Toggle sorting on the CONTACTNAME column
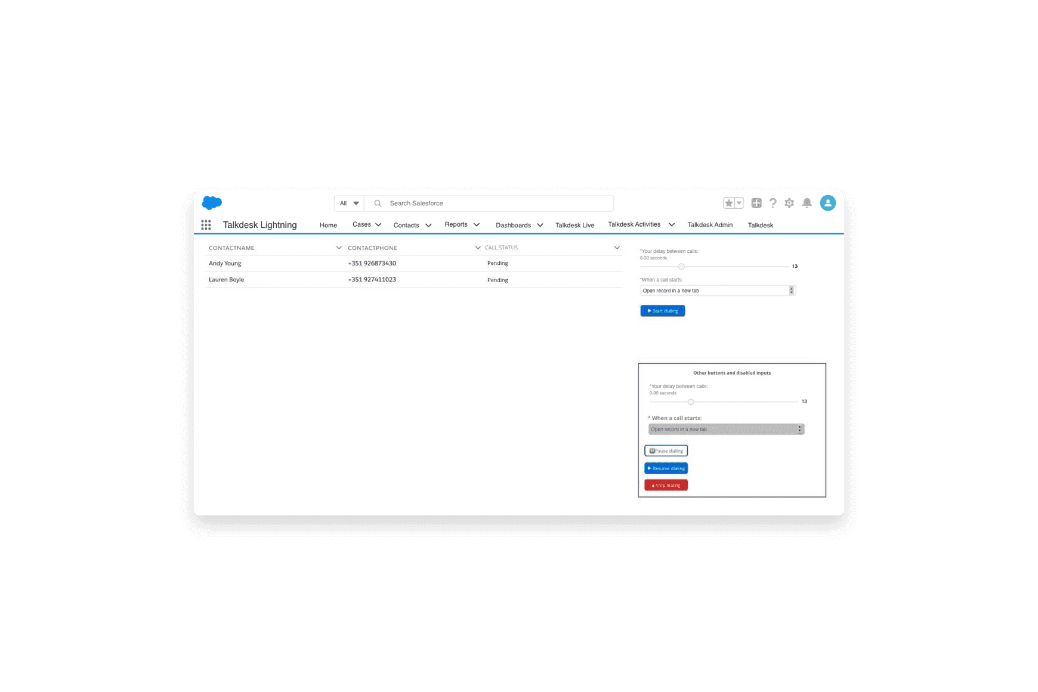Viewport: 1038px width, 692px height. click(338, 248)
